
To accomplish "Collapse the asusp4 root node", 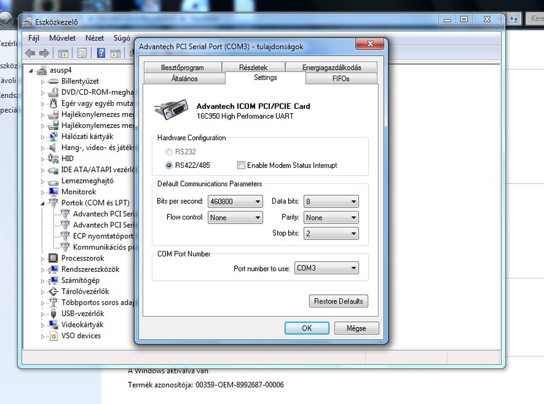I will (x=31, y=71).
